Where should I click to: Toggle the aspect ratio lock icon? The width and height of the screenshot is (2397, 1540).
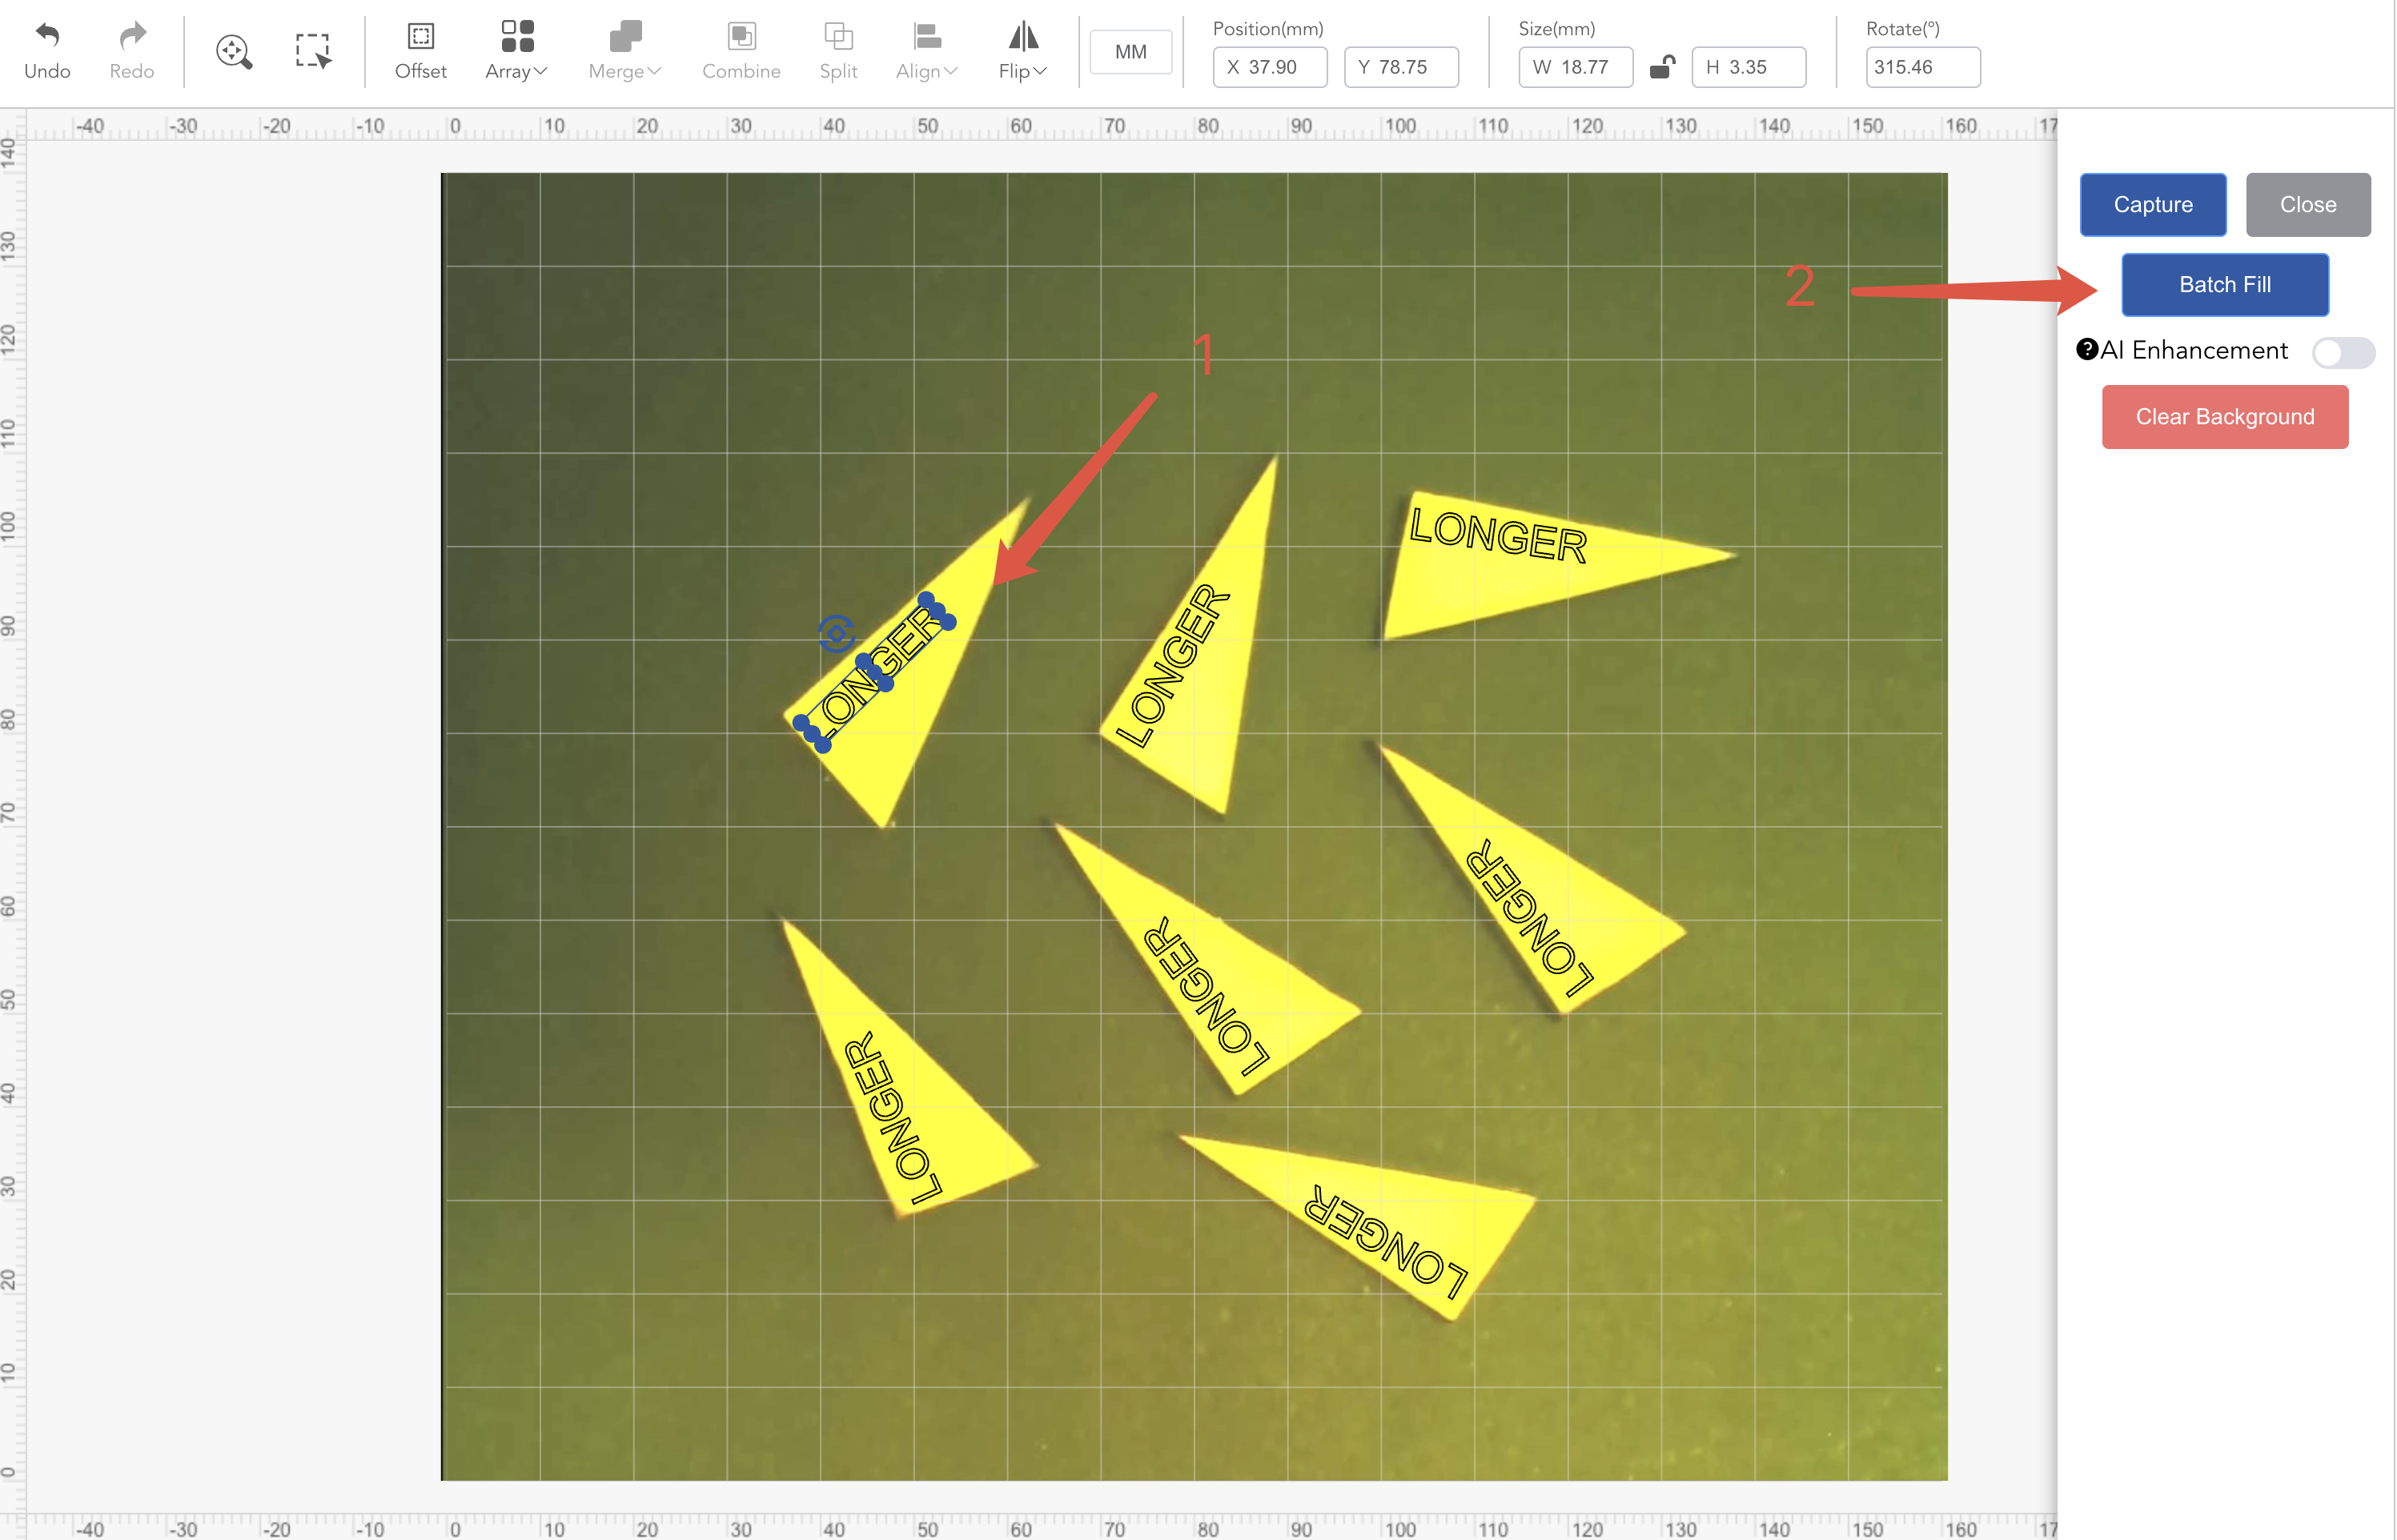[x=1662, y=67]
